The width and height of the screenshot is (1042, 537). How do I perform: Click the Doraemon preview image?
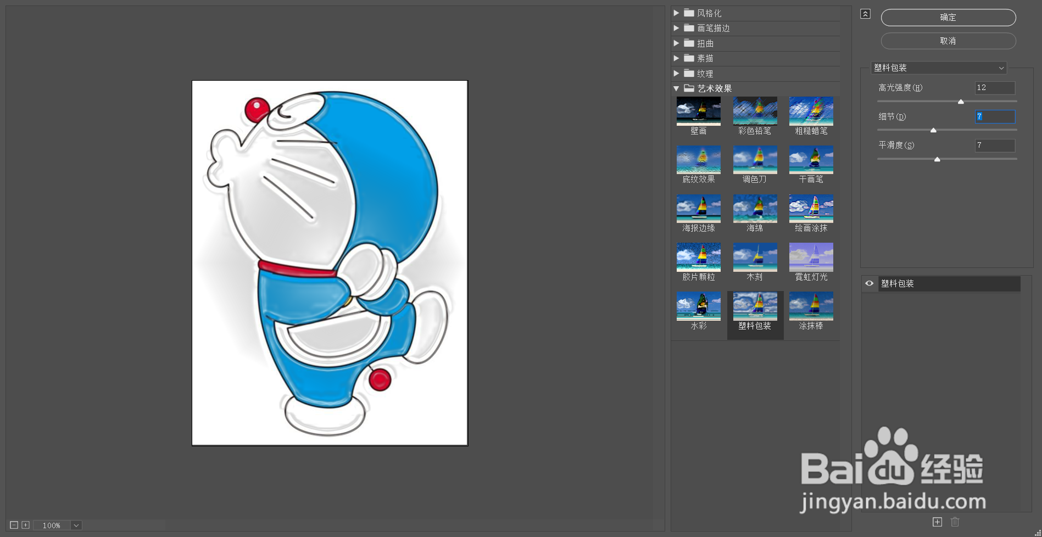[x=330, y=263]
